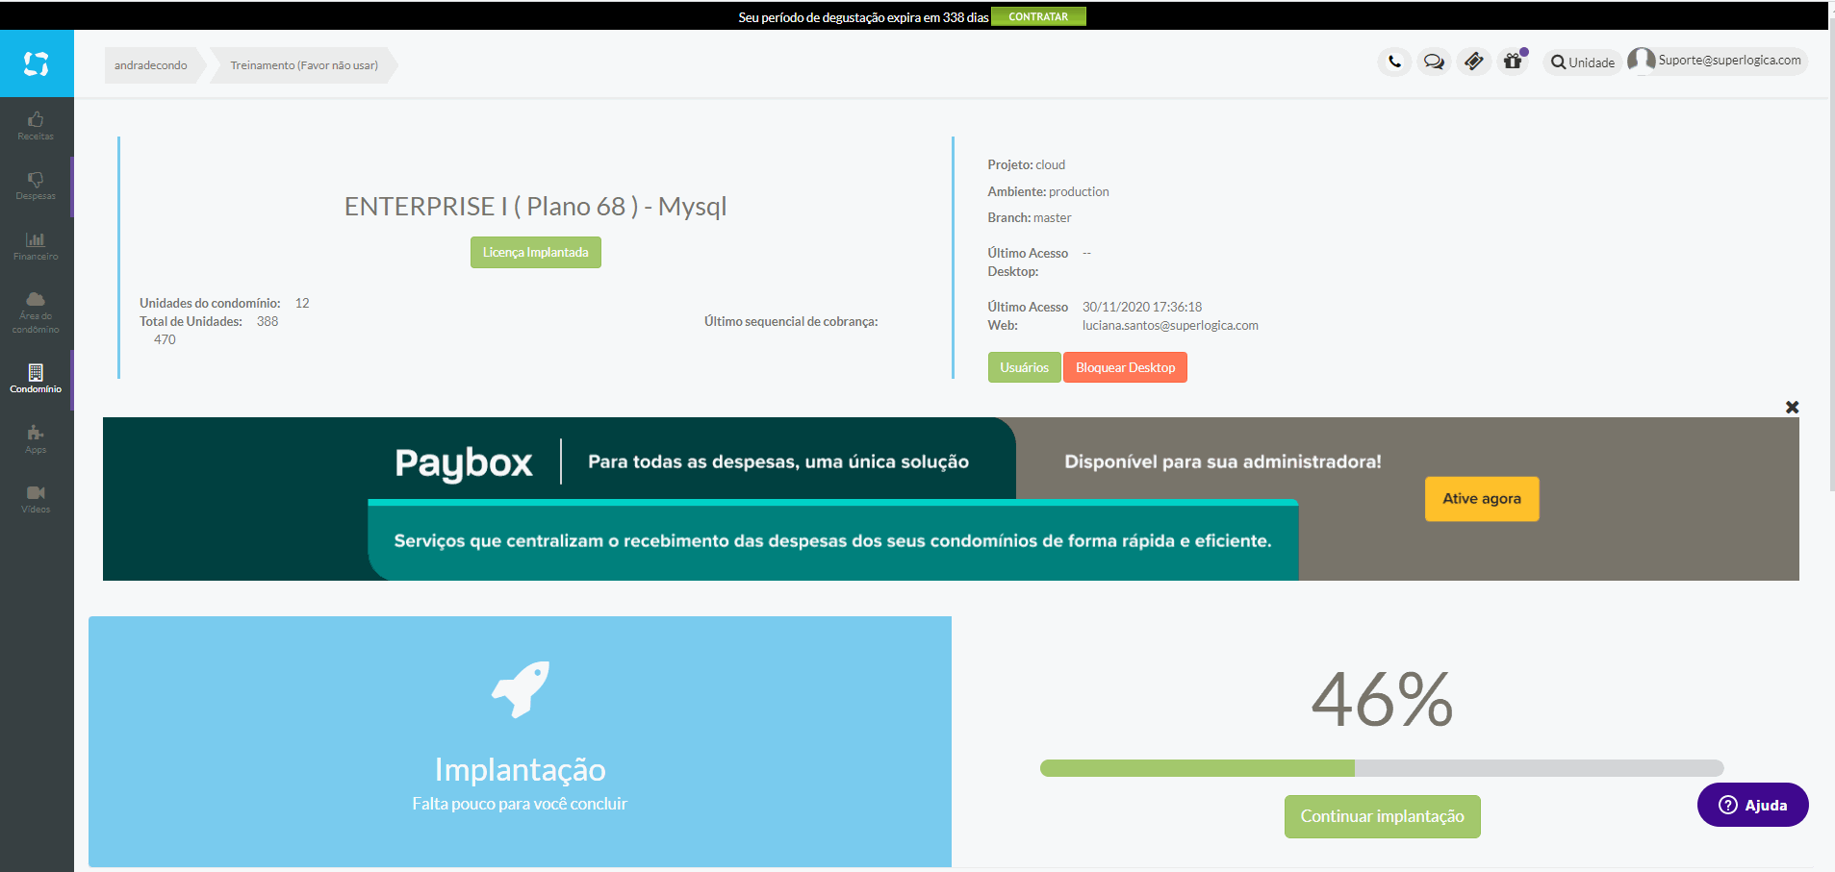Click the luciana.santos@superlogica.com text

tap(1170, 326)
